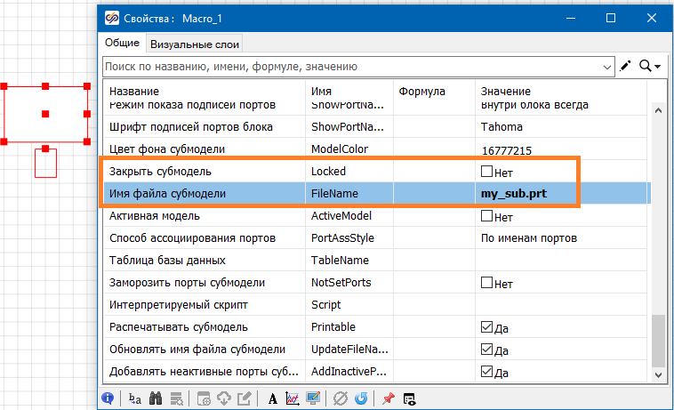Click the 'Значение' column header
The image size is (674, 410).
pyautogui.click(x=505, y=92)
